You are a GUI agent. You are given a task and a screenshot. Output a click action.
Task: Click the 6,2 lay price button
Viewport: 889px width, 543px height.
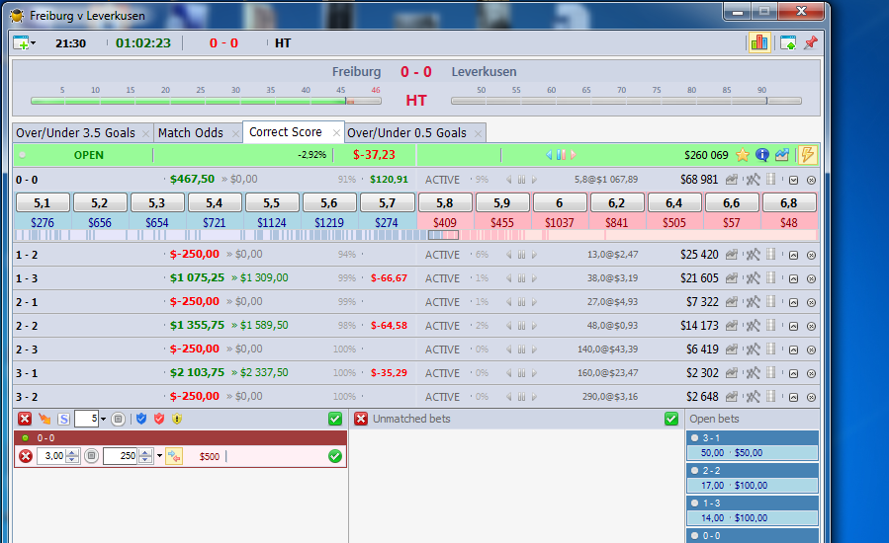pyautogui.click(x=617, y=202)
